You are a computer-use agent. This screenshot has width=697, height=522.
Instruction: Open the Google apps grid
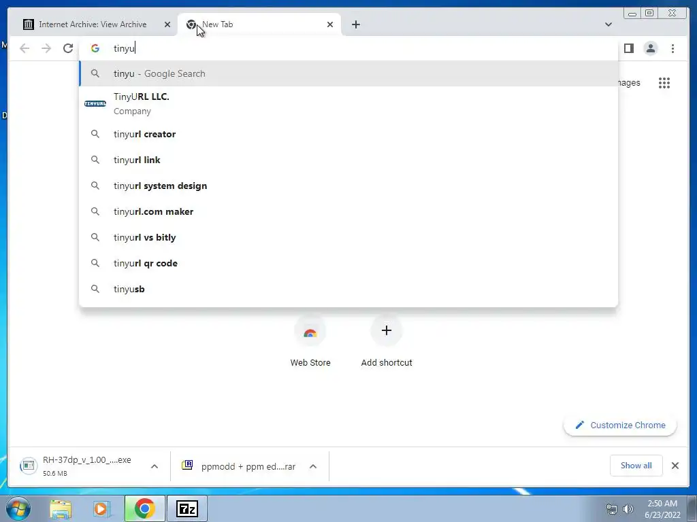664,83
